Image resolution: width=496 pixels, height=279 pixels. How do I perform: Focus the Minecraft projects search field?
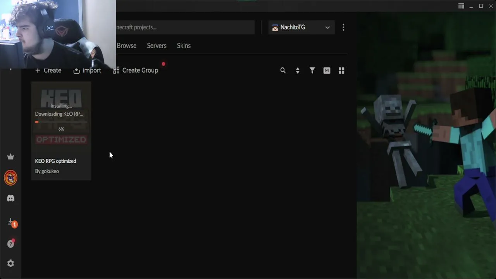[185, 27]
